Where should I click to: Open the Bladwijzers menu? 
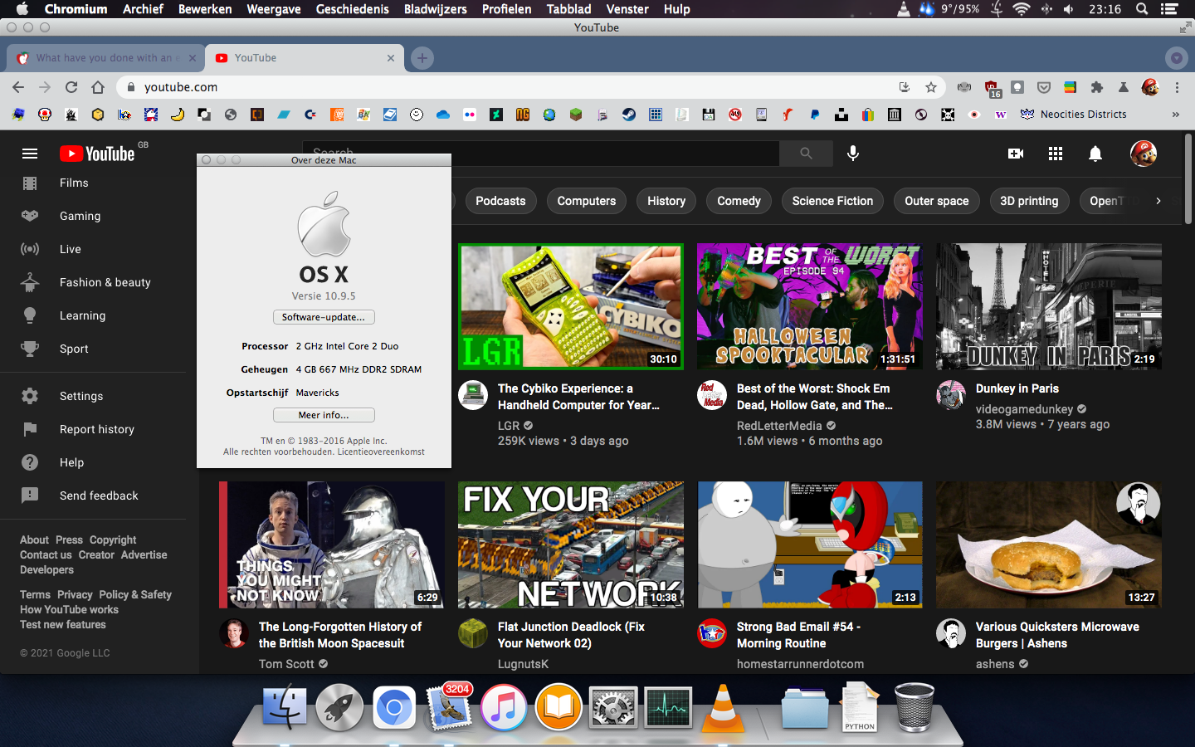pyautogui.click(x=435, y=9)
